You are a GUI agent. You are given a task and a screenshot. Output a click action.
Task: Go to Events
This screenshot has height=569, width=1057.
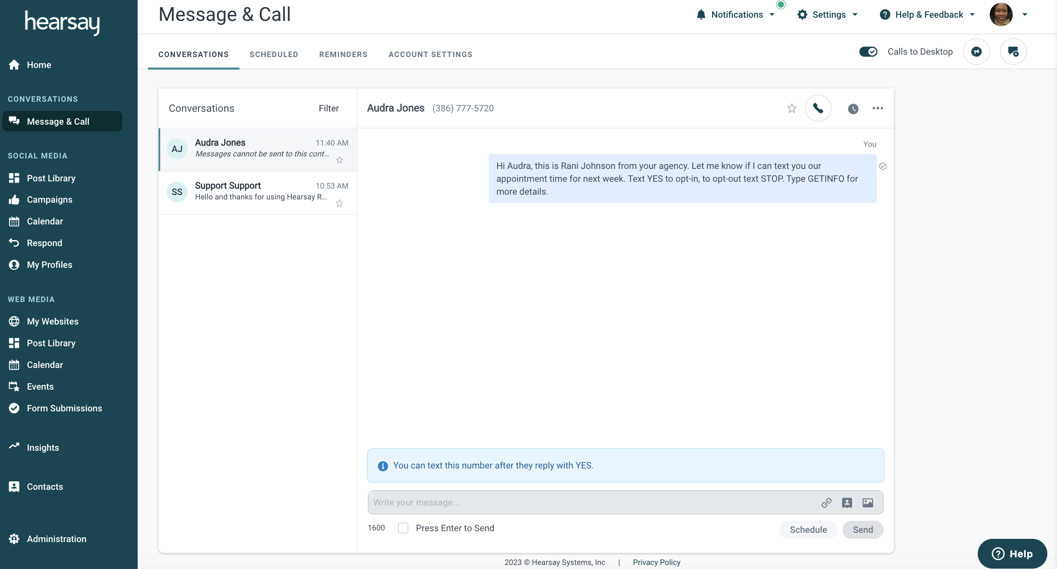(31, 386)
